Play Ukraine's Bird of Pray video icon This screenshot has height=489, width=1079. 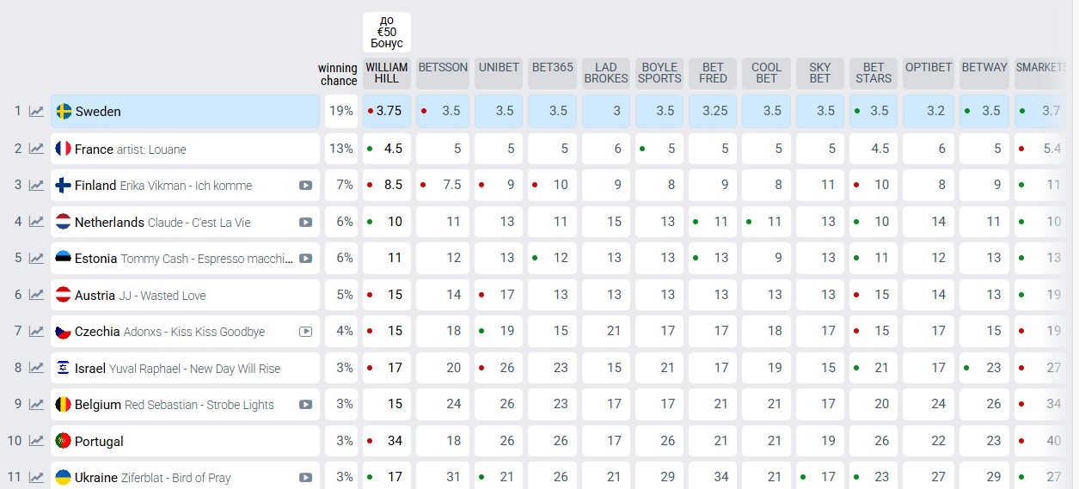(305, 478)
